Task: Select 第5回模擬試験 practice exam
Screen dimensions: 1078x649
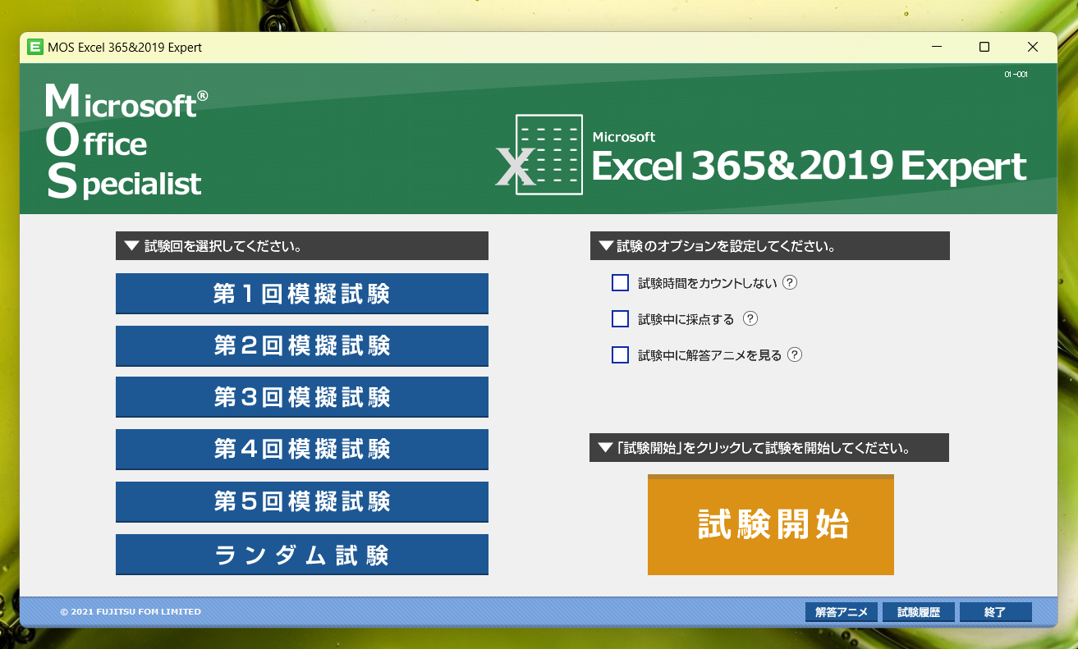Action: point(301,501)
